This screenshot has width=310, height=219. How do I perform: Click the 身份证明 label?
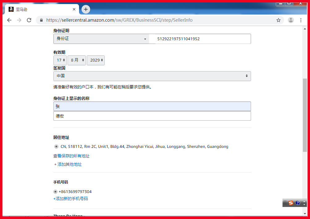pos(61,31)
